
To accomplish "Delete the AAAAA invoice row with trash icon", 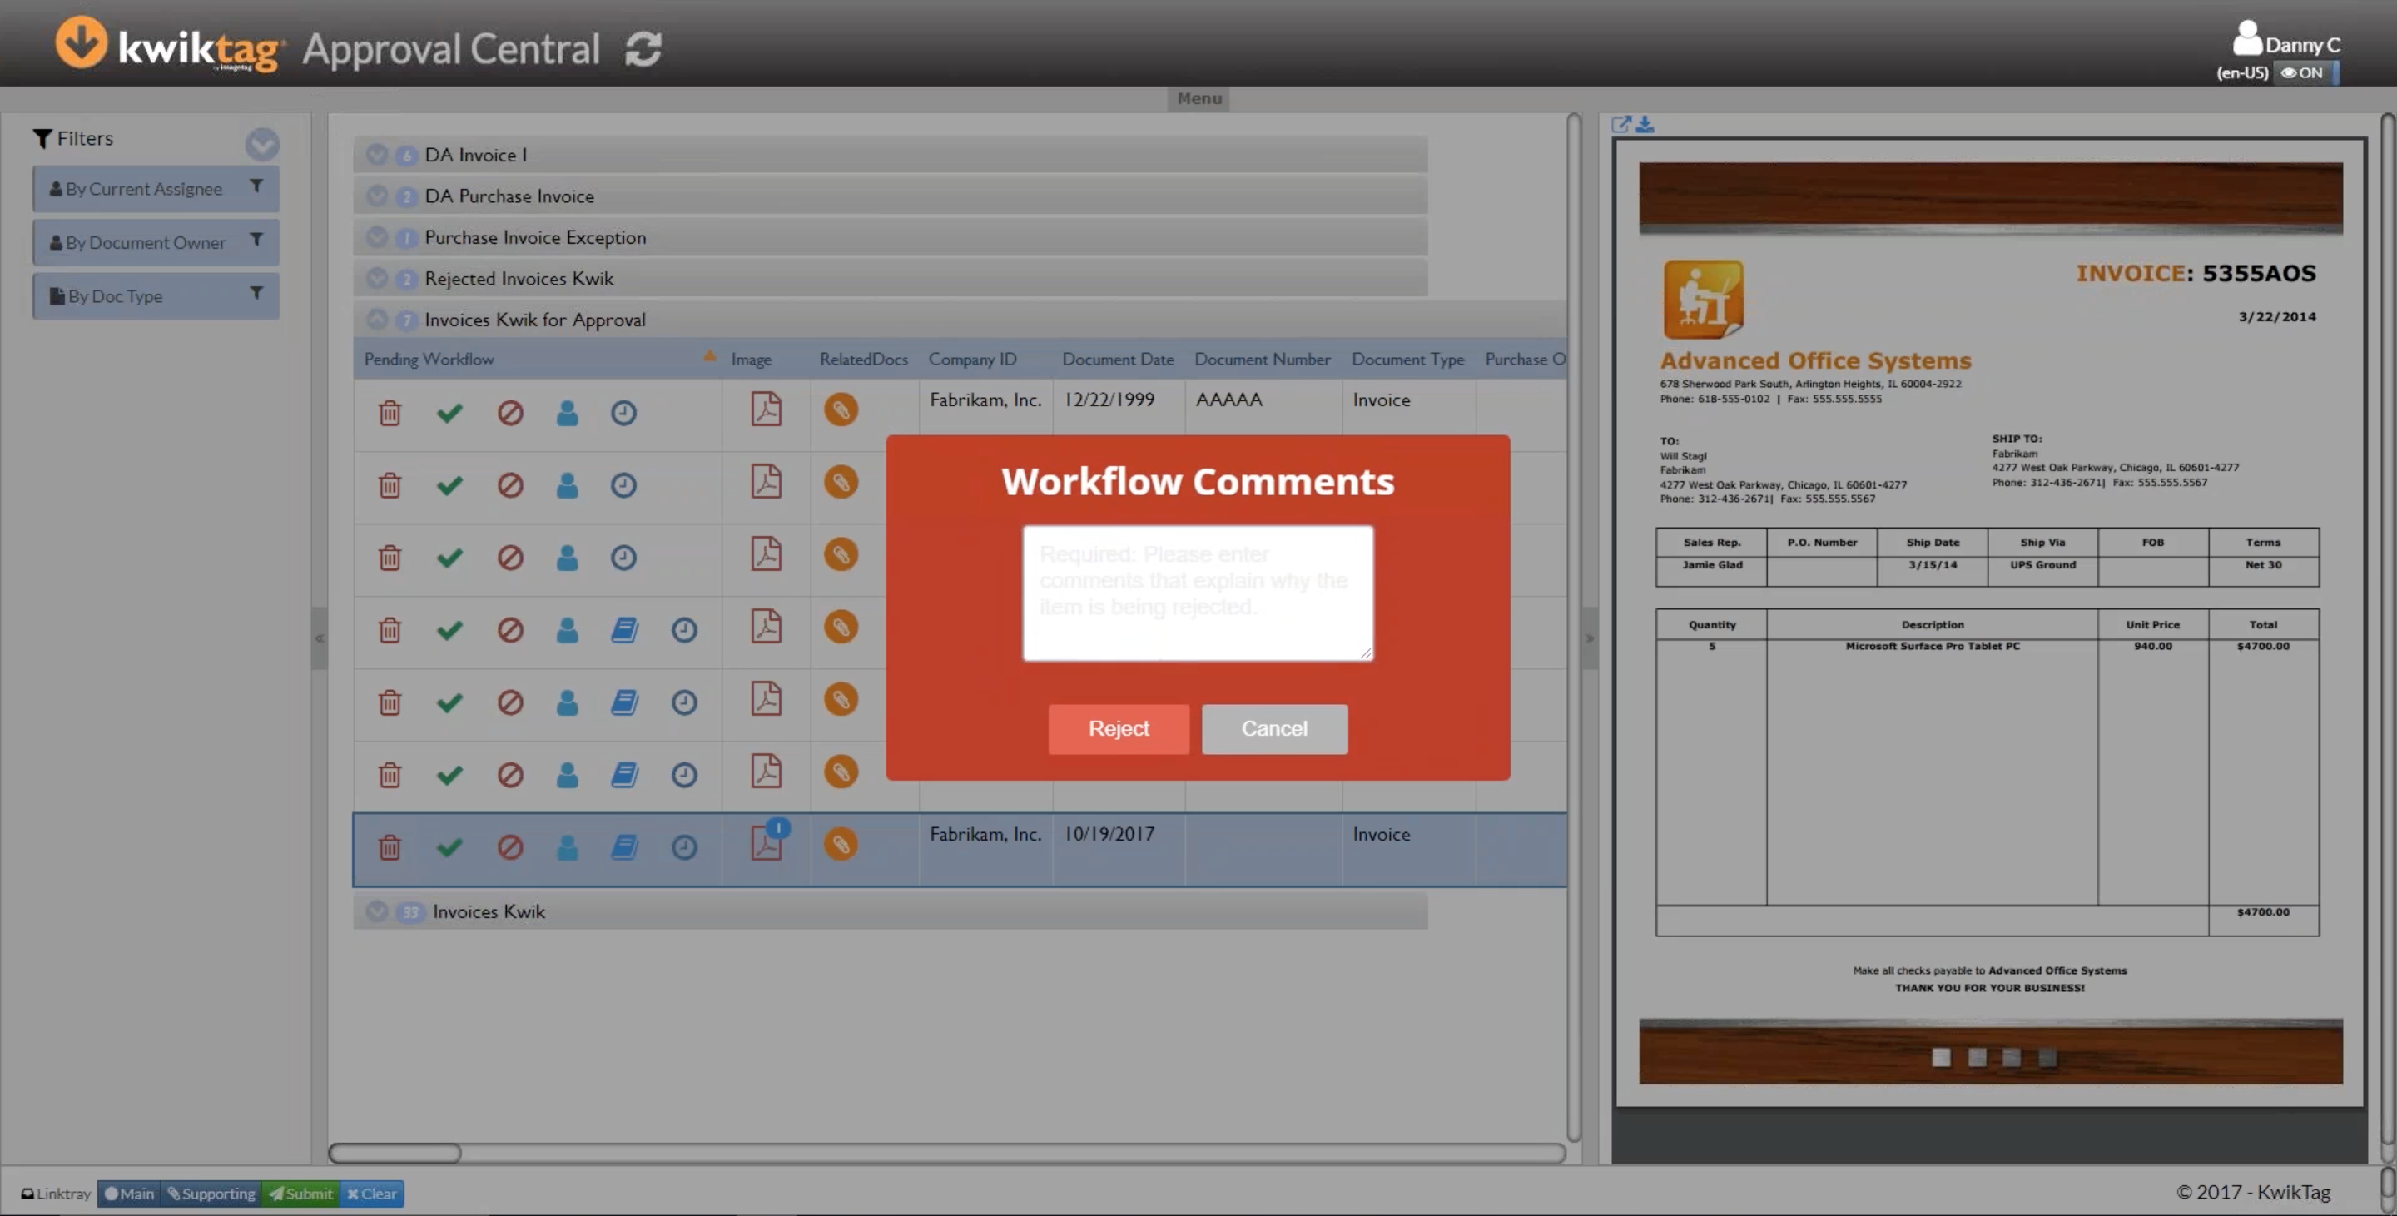I will tap(390, 413).
